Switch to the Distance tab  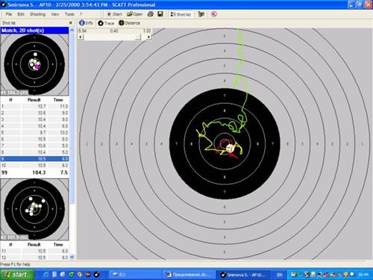click(130, 23)
